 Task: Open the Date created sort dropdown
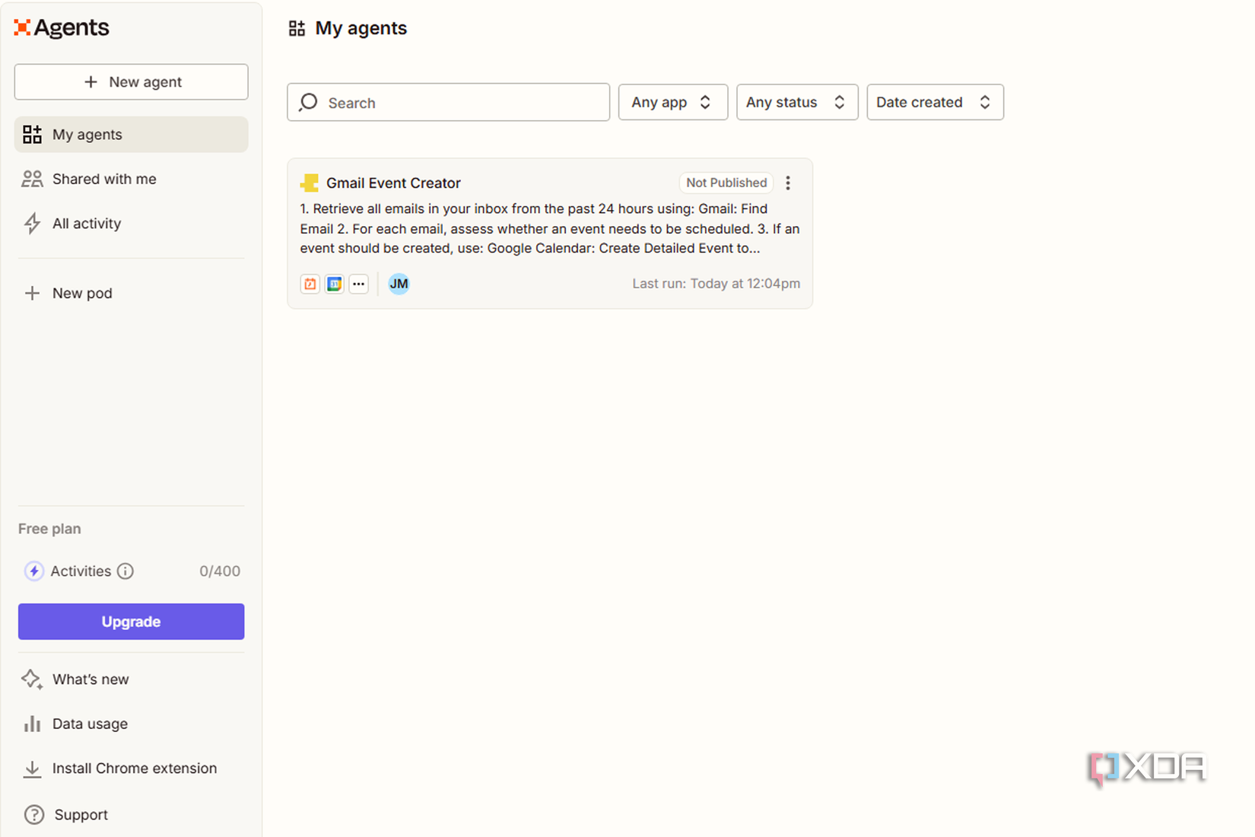[x=935, y=102]
